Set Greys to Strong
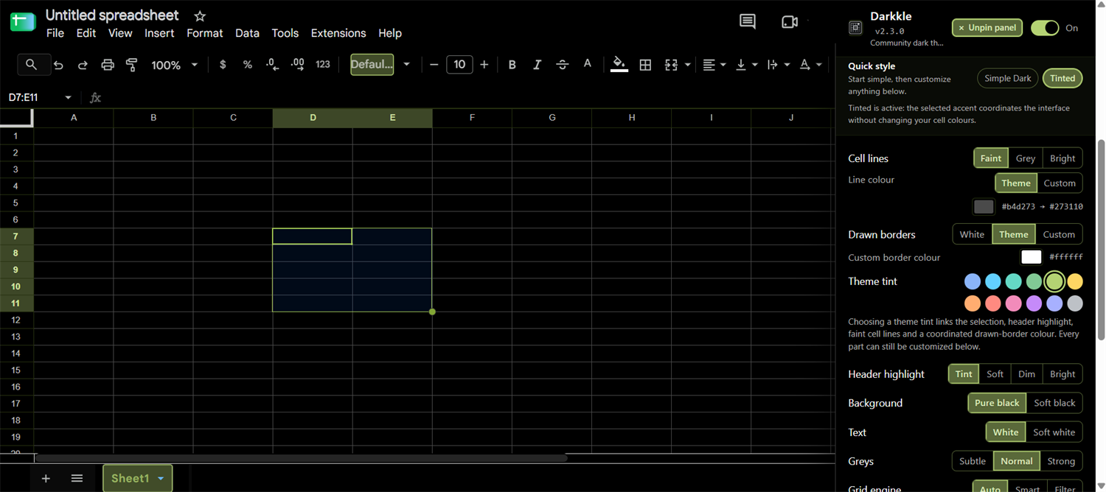 1061,461
